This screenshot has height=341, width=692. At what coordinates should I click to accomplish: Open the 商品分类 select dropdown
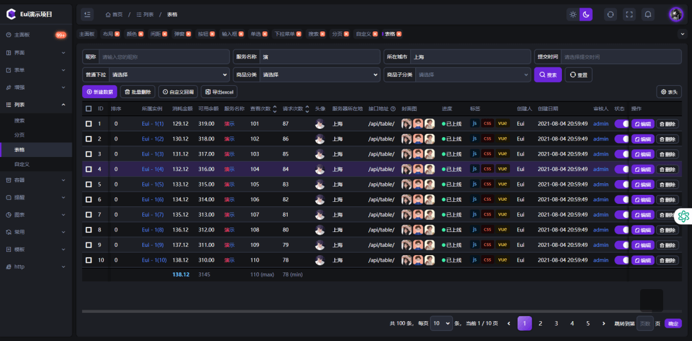point(320,74)
